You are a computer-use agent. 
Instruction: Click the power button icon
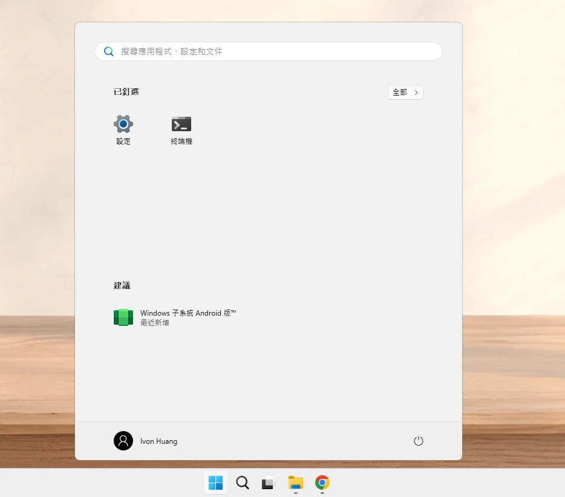418,441
